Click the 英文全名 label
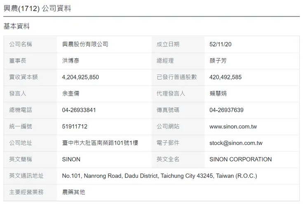 (x=168, y=159)
